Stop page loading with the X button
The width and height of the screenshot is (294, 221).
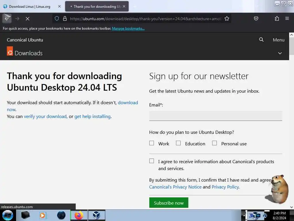[x=28, y=19]
